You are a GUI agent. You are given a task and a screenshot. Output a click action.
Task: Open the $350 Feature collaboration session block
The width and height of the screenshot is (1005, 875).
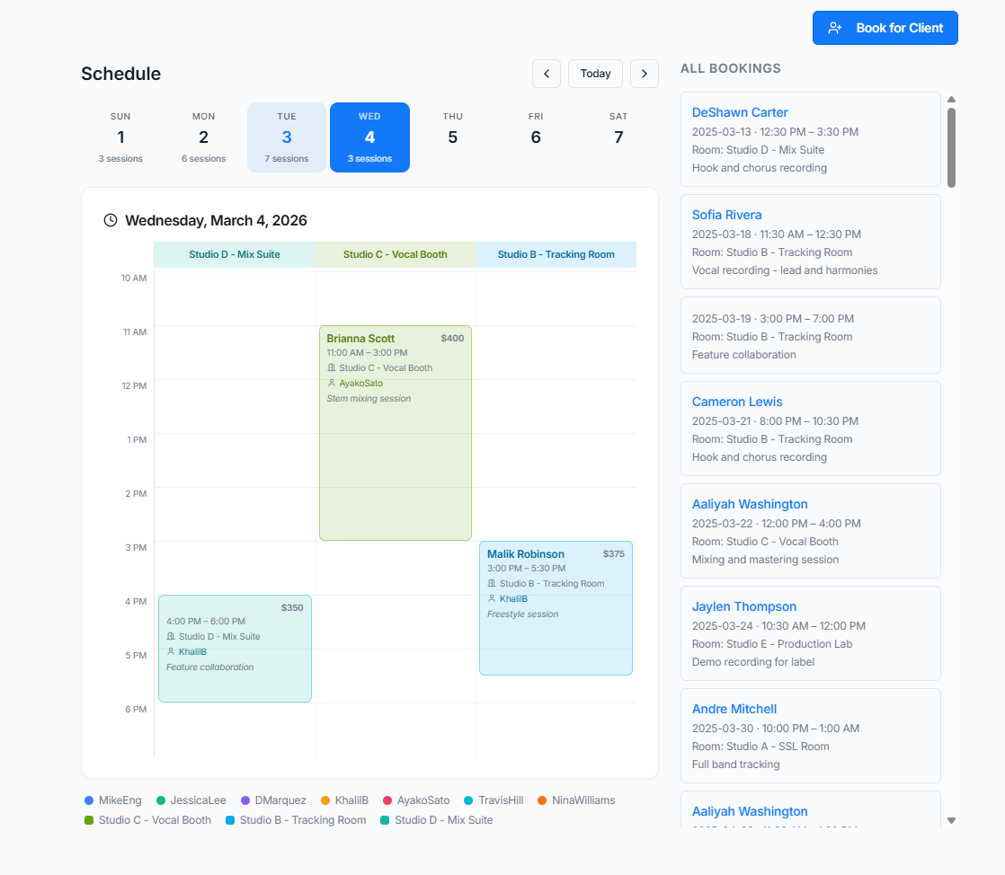coord(236,649)
